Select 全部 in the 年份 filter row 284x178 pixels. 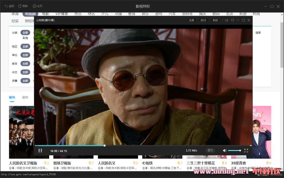[25, 55]
